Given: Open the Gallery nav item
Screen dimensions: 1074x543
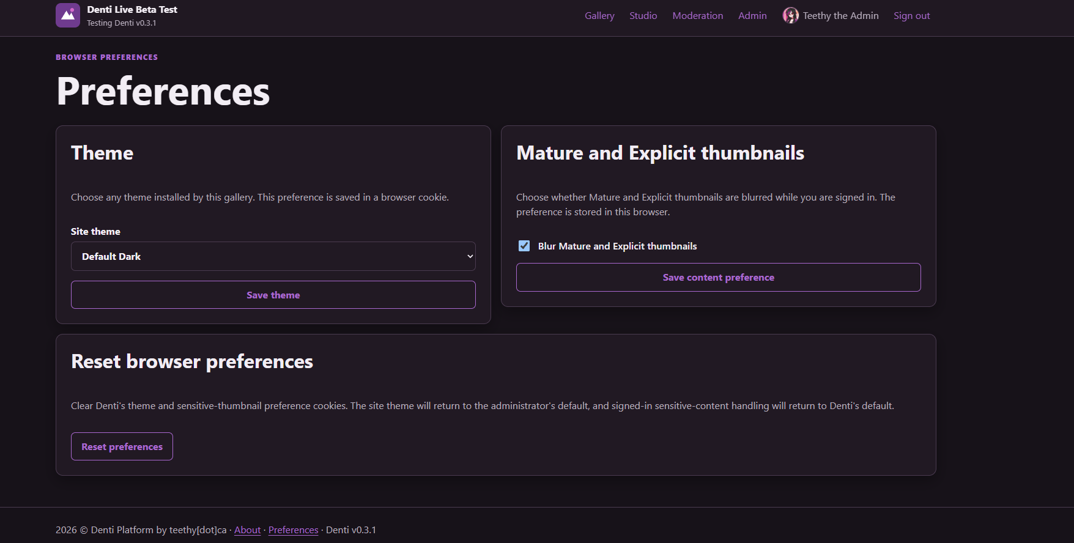Looking at the screenshot, I should click(599, 16).
